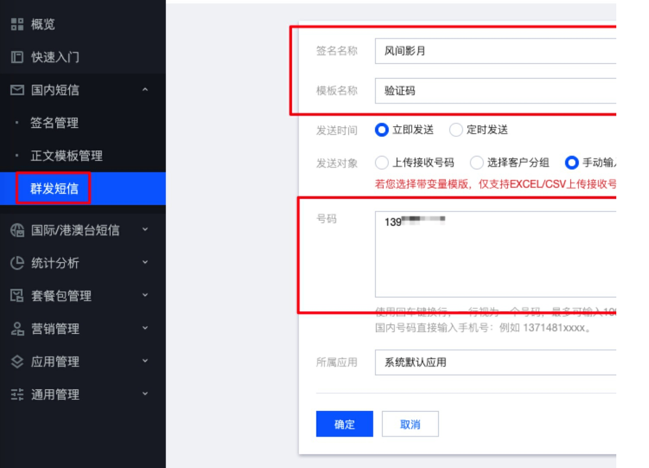Viewport: 649px width, 468px height.
Task: Open 快速入门 menu item
Action: 55,57
